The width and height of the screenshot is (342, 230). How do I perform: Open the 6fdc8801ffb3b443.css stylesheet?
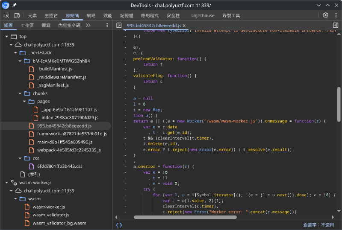click(59, 166)
